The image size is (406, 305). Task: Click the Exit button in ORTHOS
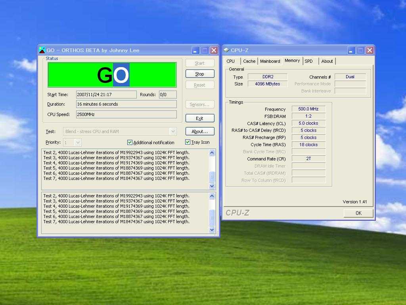click(200, 118)
